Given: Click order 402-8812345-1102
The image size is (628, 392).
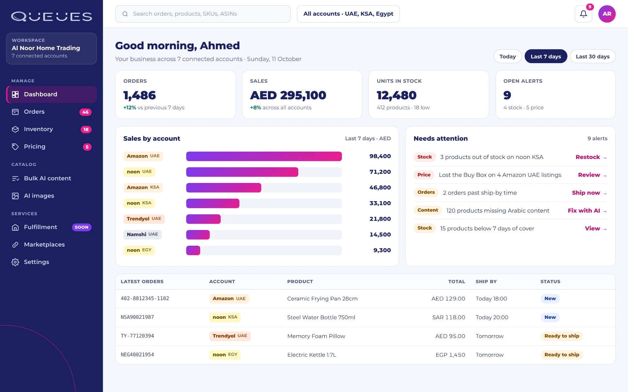Looking at the screenshot, I should tap(145, 299).
